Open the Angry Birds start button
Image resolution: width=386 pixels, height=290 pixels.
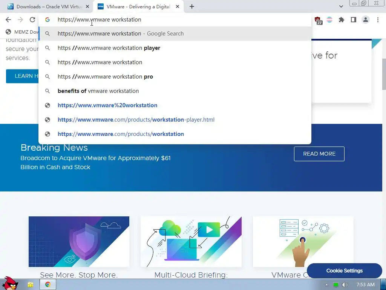tap(10, 284)
